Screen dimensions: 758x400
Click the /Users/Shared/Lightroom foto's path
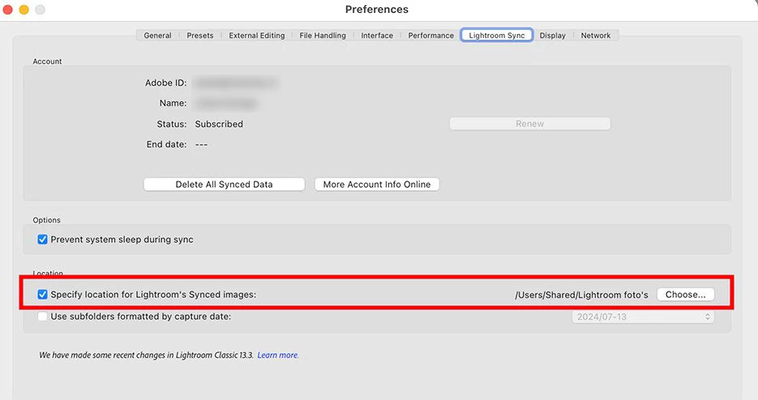coord(581,295)
